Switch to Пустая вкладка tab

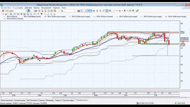pyautogui.click(x=68, y=100)
